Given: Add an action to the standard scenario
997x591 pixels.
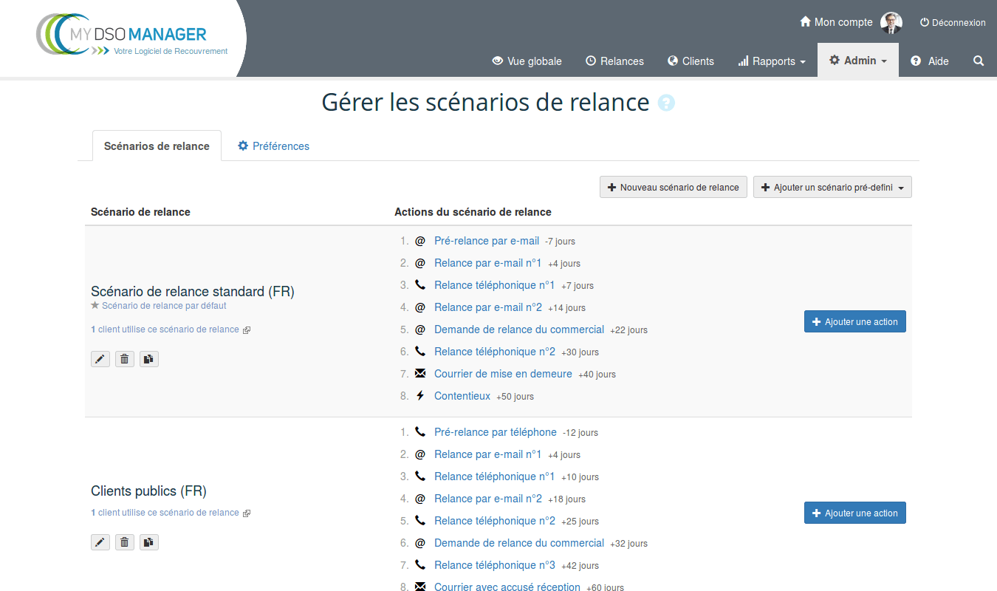Looking at the screenshot, I should click(x=854, y=322).
